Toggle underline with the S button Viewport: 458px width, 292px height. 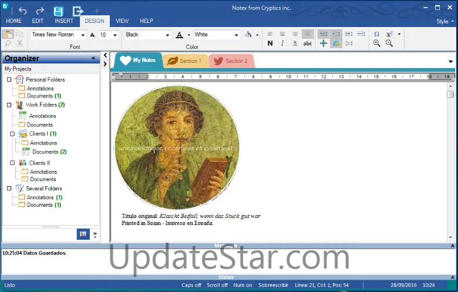pos(295,43)
